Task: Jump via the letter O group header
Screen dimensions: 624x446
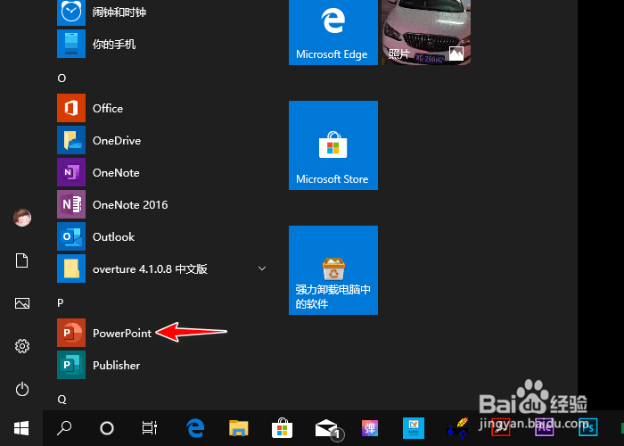Action: [62, 78]
